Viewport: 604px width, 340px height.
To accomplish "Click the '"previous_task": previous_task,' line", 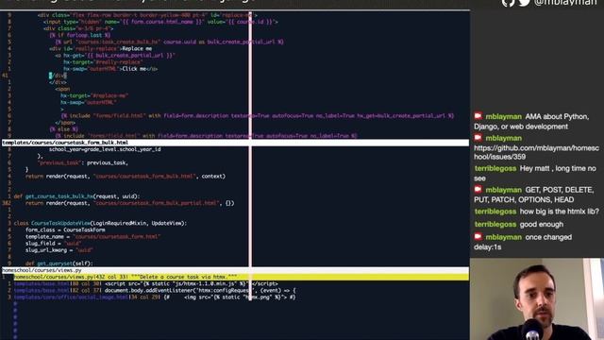I will pos(82,162).
